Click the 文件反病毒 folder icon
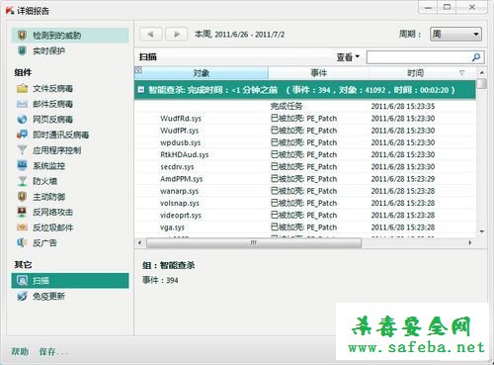 [x=22, y=88]
